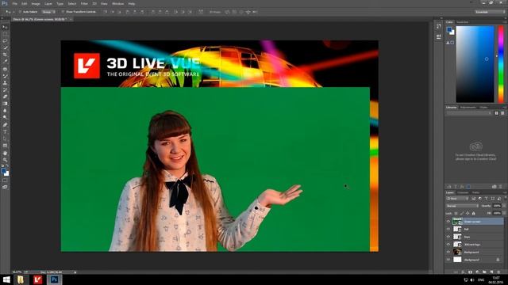The width and height of the screenshot is (508, 285).
Task: Select the Green screen layer thumbnail
Action: (457, 222)
